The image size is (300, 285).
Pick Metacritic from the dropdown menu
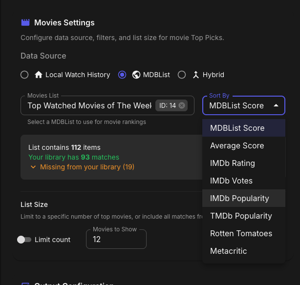pos(228,251)
